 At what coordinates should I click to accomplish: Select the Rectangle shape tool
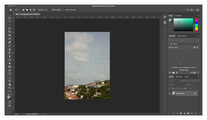pyautogui.click(x=10, y=81)
